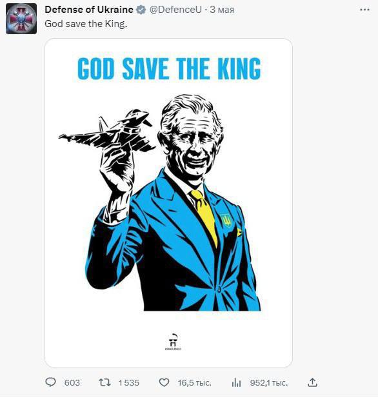378x403 pixels.
Task: Click the fighter jet in the illustration
Action: [x=106, y=132]
